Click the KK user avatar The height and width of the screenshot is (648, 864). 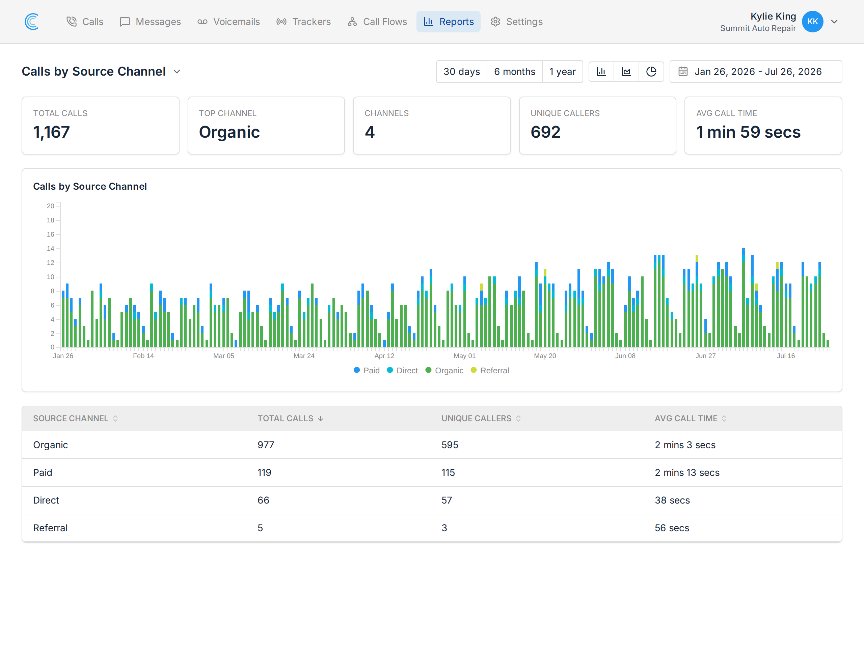click(x=812, y=22)
